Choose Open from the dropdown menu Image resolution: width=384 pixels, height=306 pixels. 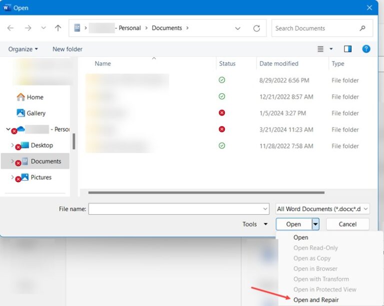tap(300, 237)
